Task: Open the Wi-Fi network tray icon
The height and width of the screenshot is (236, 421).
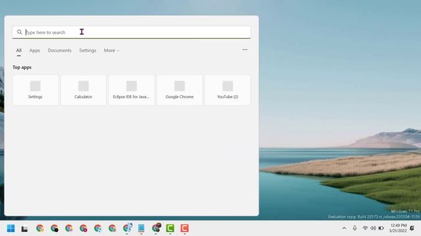Action: (365, 228)
